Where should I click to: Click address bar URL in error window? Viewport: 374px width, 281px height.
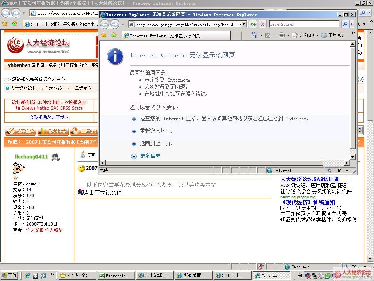click(x=188, y=25)
